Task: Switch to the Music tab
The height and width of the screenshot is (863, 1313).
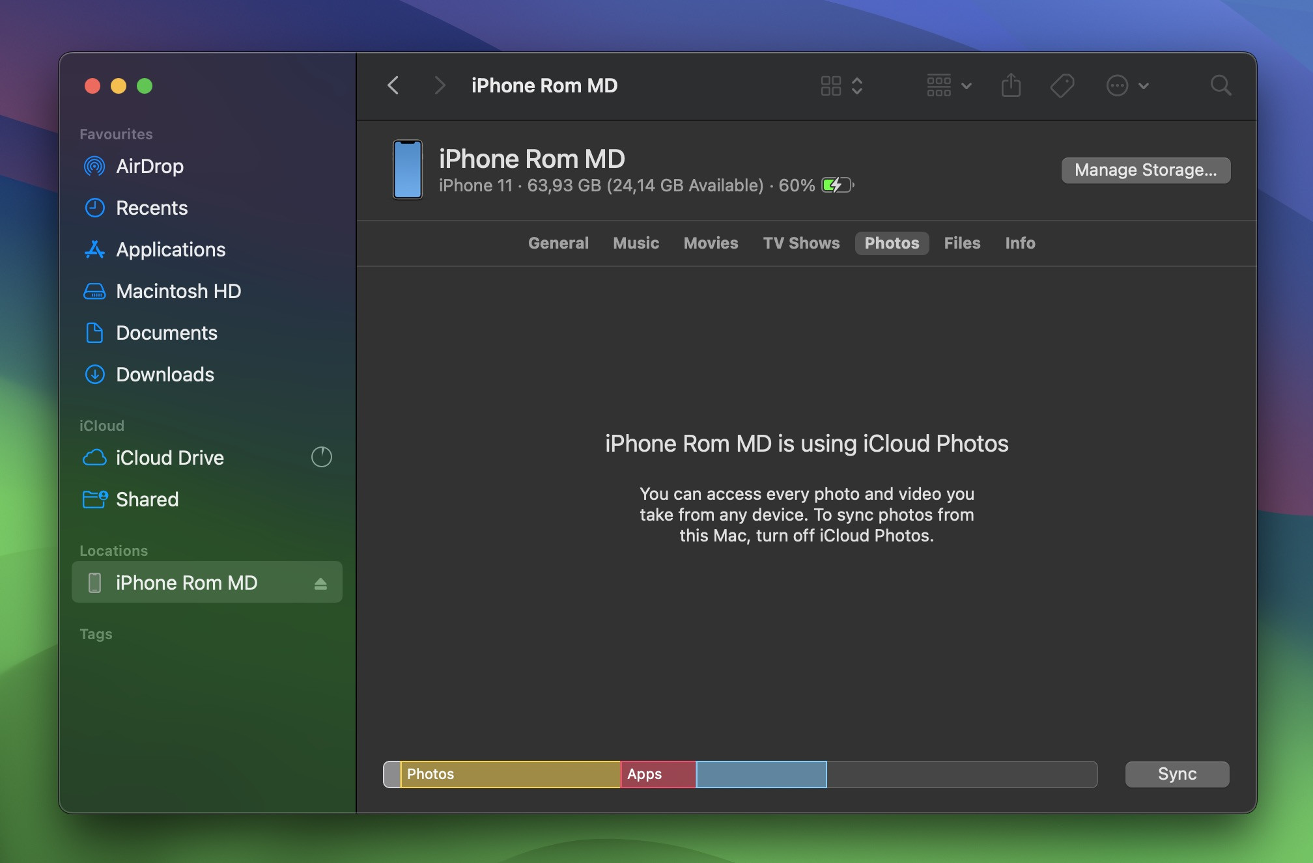Action: point(636,243)
